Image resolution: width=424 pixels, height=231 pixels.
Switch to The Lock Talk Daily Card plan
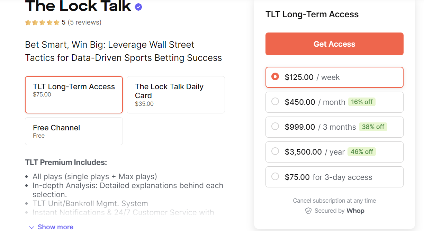pos(175,94)
